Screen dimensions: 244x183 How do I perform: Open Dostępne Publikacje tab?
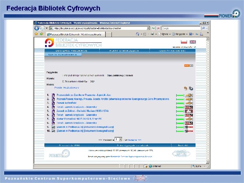(x=72, y=51)
